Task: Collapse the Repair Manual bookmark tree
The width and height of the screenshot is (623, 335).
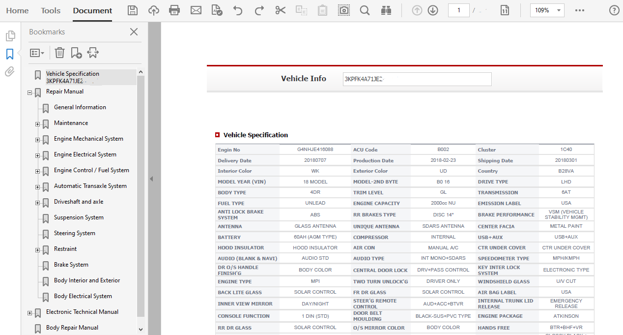Action: pos(30,92)
